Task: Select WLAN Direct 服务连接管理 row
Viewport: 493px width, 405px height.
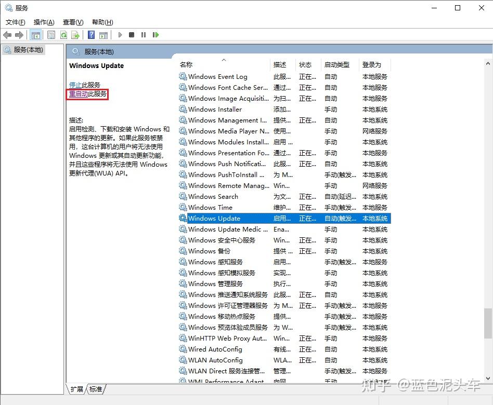Action: tap(284, 371)
